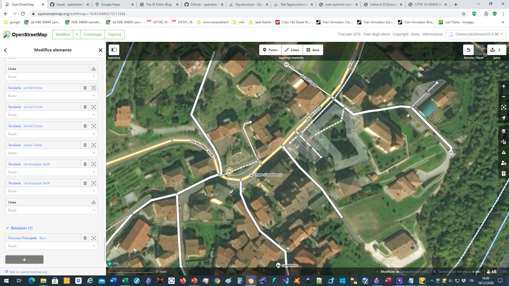Click the browser address bar
The image size is (509, 286).
click(247, 14)
